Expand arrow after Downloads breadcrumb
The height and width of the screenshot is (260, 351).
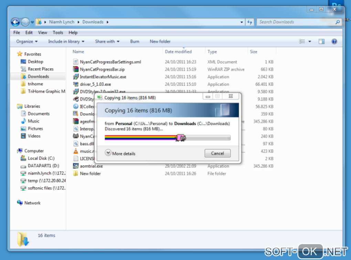click(107, 22)
